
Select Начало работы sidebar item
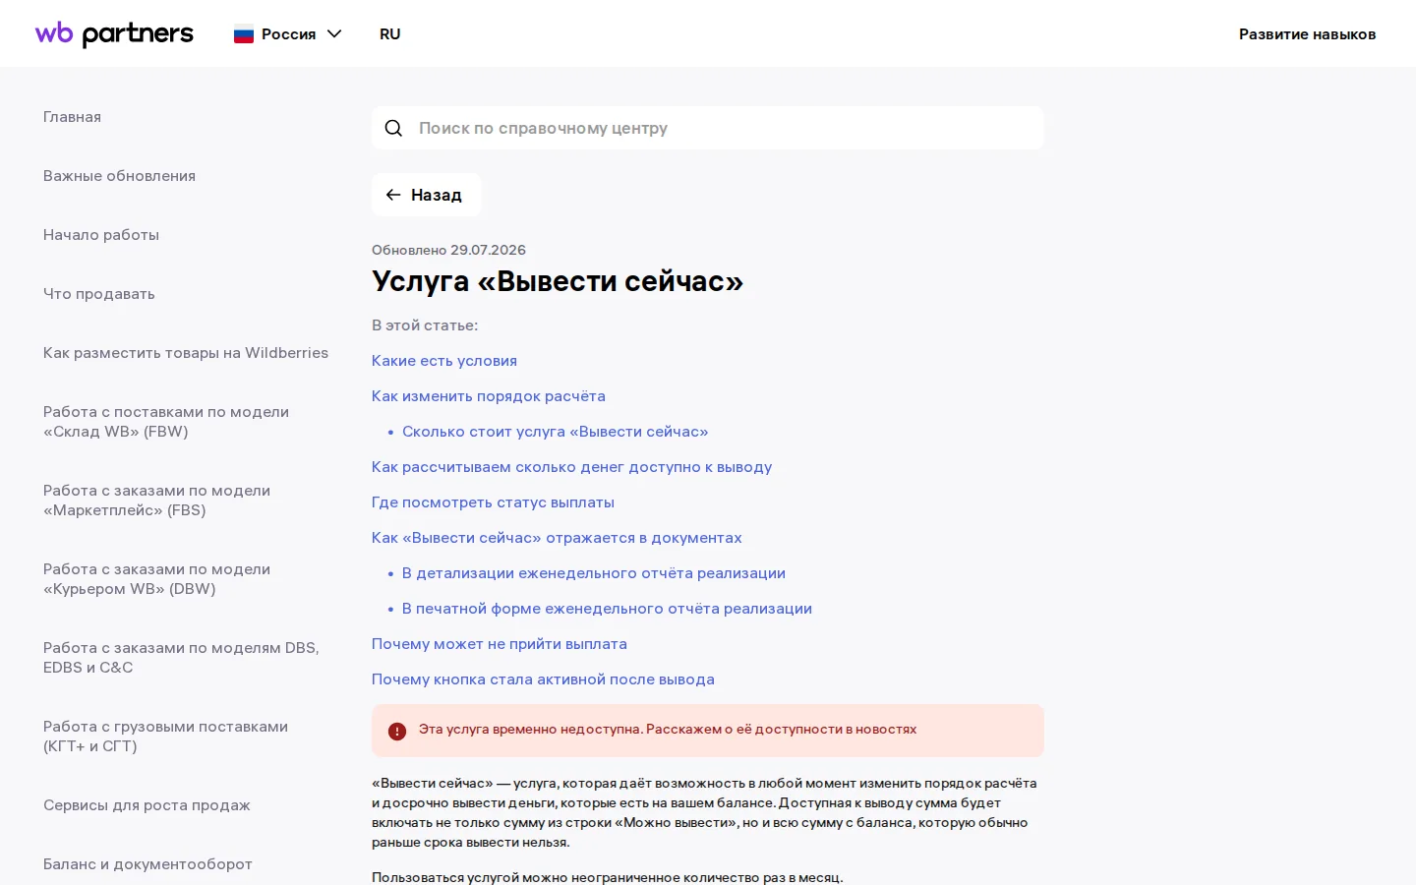point(101,235)
